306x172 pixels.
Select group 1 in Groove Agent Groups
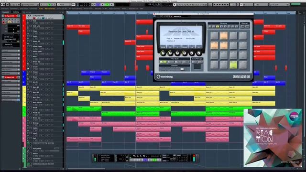pyautogui.click(x=210, y=26)
